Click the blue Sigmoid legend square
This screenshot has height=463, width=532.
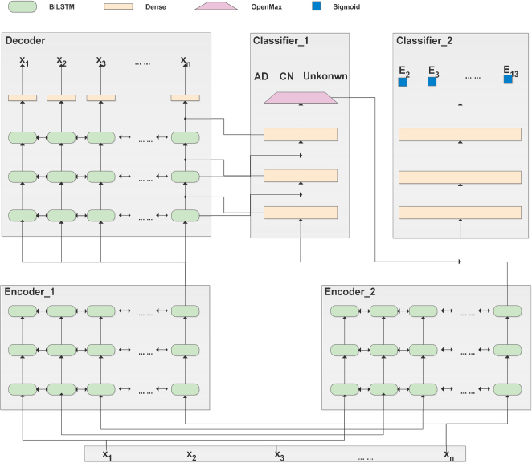pyautogui.click(x=316, y=6)
